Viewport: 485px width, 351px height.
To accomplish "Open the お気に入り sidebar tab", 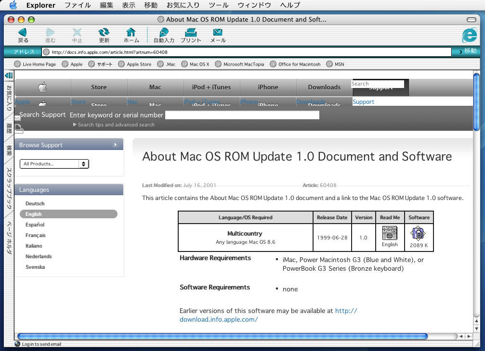I will tap(9, 98).
